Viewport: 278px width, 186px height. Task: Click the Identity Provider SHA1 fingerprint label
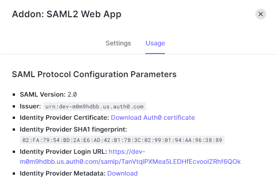point(74,129)
